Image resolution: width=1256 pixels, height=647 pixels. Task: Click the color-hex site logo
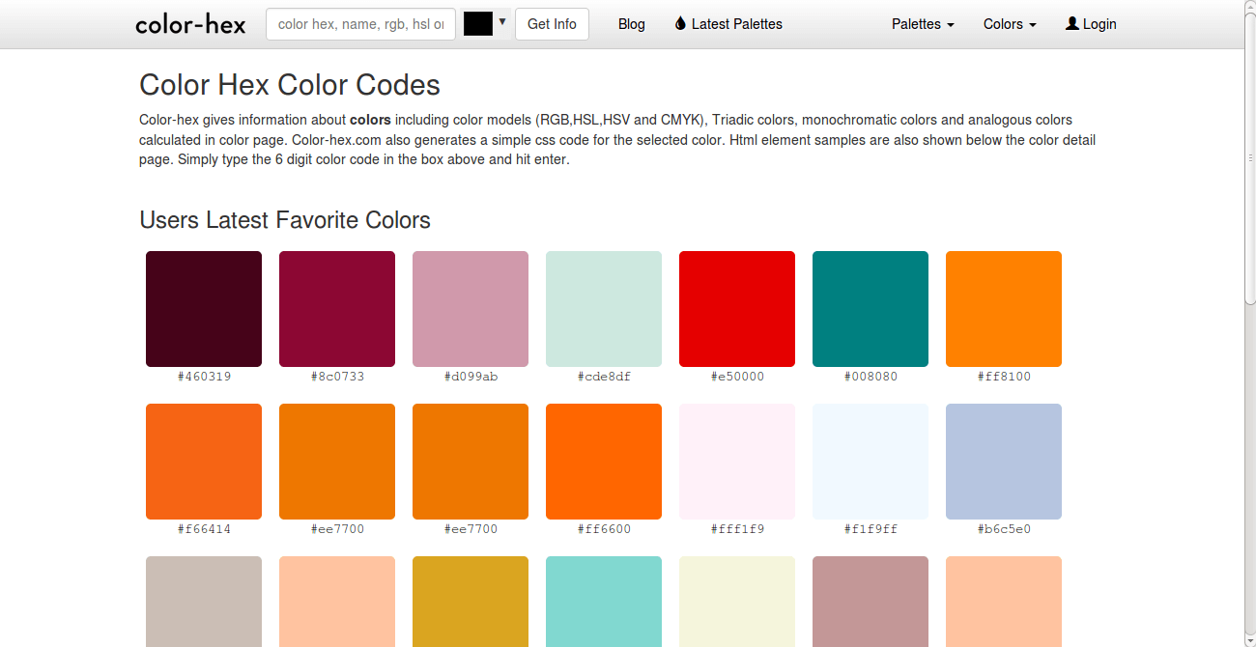[x=190, y=24]
